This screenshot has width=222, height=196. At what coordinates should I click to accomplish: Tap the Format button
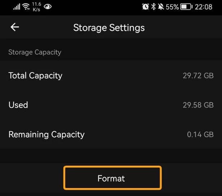[112, 178]
